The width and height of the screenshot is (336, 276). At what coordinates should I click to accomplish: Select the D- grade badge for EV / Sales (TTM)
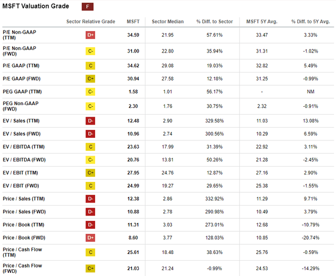point(90,121)
